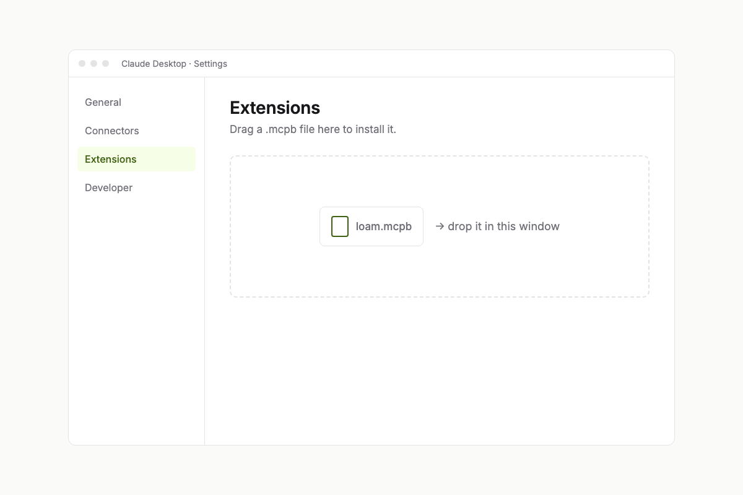Click the 'Claude Desktop · Settings' window title
Image resolution: width=743 pixels, height=495 pixels.
click(x=174, y=64)
